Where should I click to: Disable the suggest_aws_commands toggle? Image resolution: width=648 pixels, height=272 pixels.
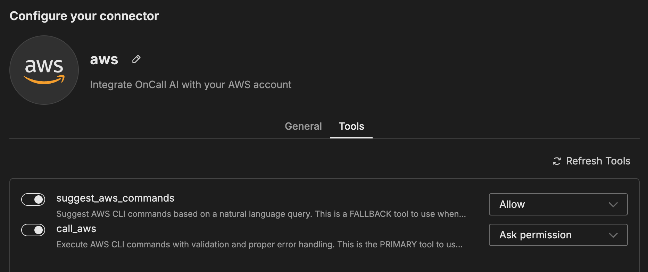tap(33, 199)
